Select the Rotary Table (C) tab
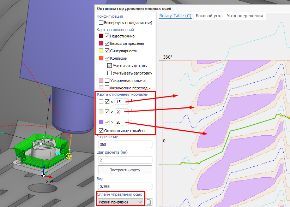 [x=175, y=16]
